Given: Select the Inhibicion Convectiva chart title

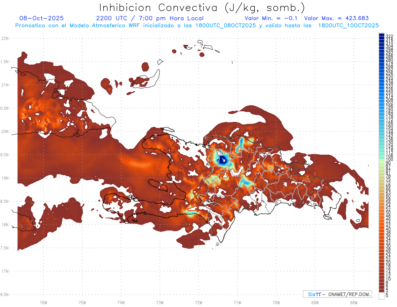Looking at the screenshot, I should tap(202, 7).
